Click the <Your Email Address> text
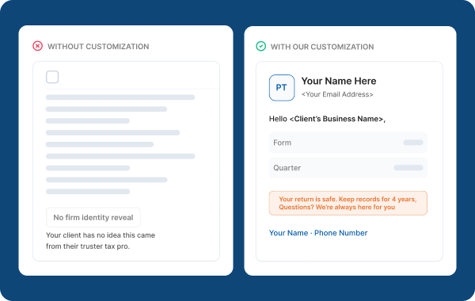 coord(337,94)
